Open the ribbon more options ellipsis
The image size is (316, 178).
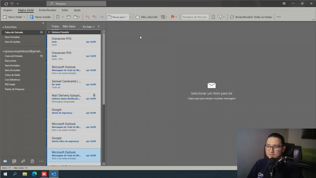tap(279, 17)
